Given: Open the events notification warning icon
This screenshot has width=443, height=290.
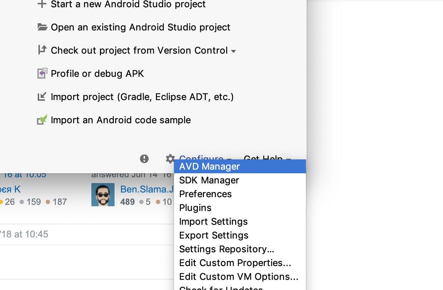Looking at the screenshot, I should tap(144, 159).
